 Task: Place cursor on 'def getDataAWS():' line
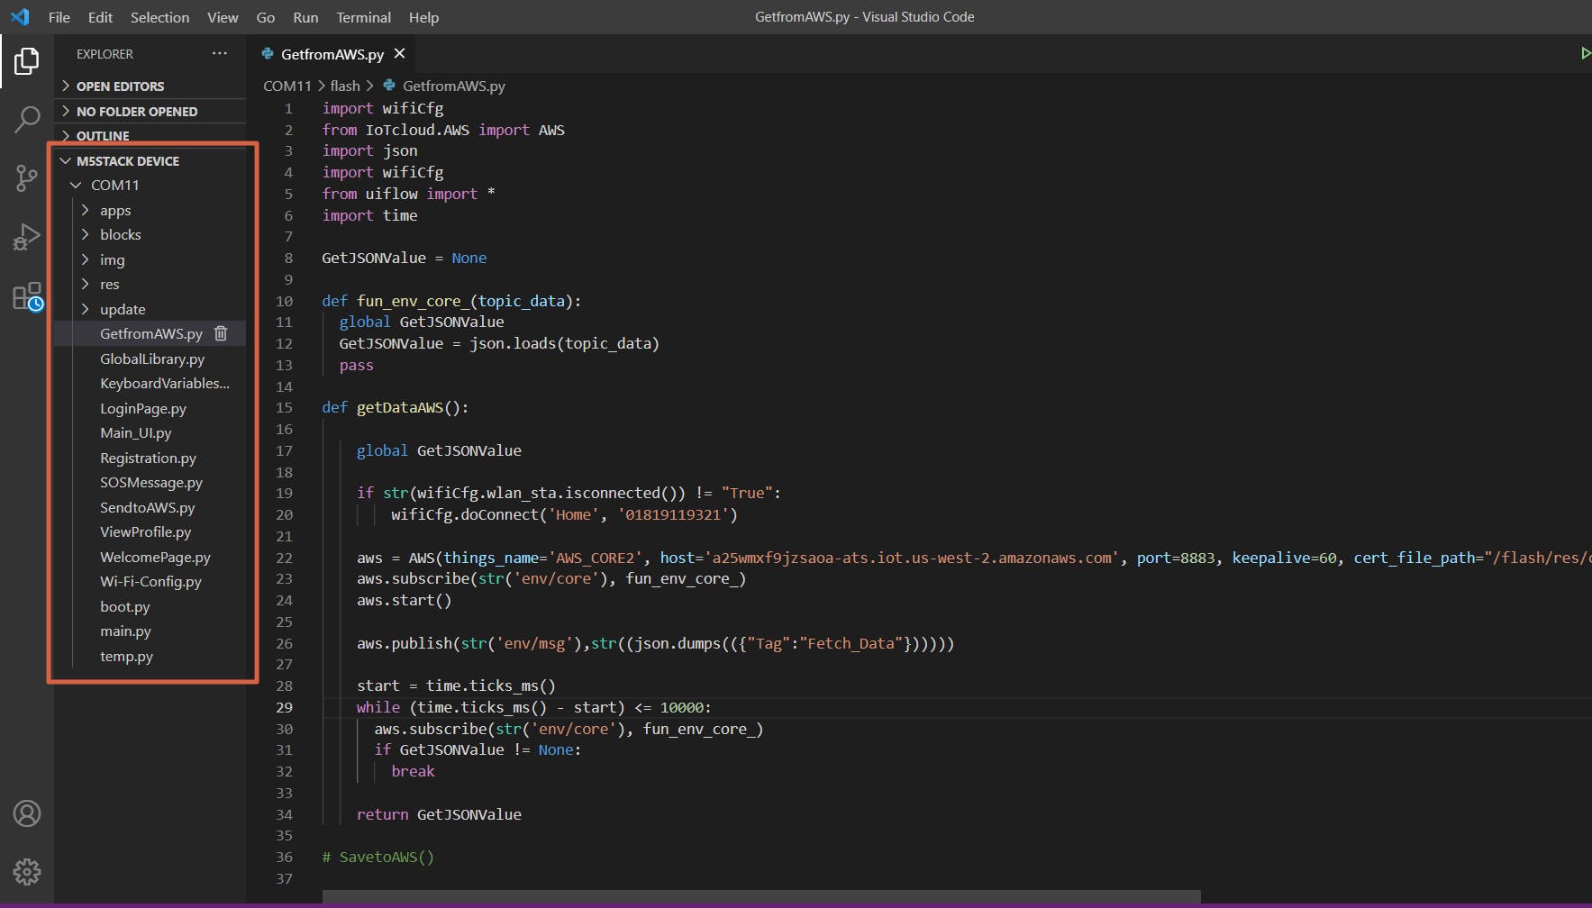click(x=395, y=408)
